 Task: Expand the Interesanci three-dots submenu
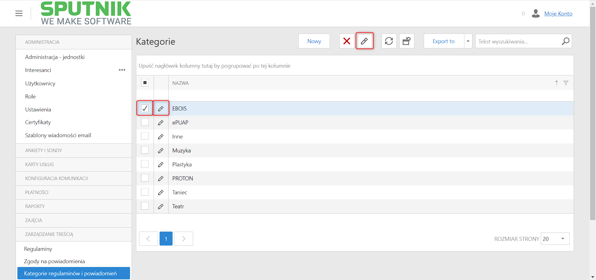122,70
